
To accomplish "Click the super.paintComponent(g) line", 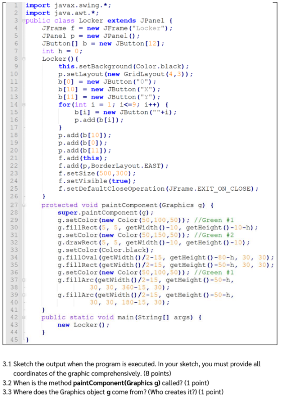I will pyautogui.click(x=106, y=213).
